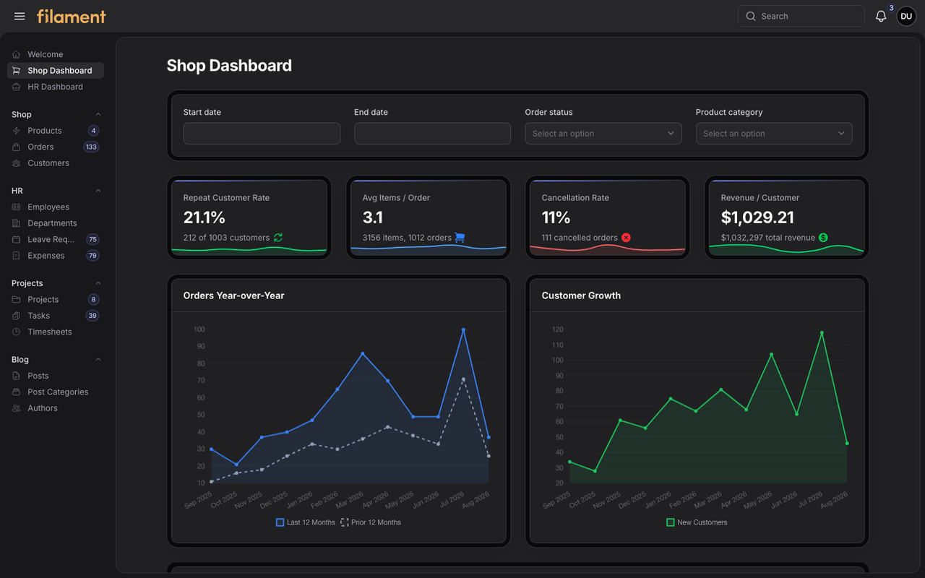Collapse the Projects navigation group
925x578 pixels.
98,283
